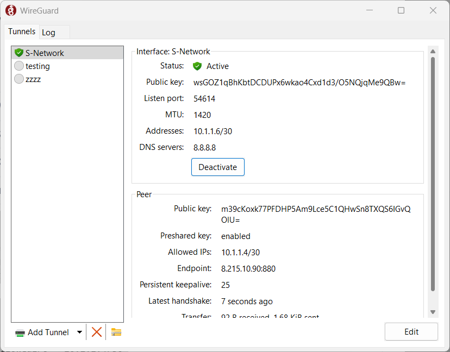Expand the Add Tunnel dropdown arrow
This screenshot has width=450, height=352.
pos(79,332)
